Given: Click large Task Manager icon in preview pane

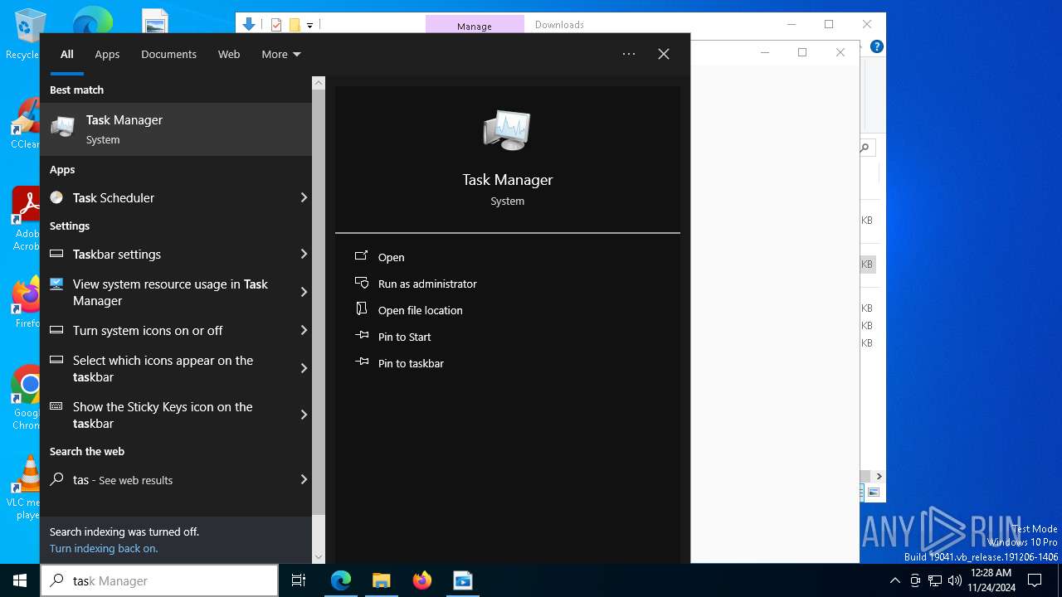Looking at the screenshot, I should 507,130.
